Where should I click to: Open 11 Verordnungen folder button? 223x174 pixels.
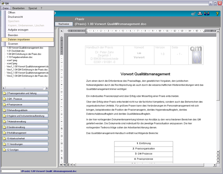[25, 144]
